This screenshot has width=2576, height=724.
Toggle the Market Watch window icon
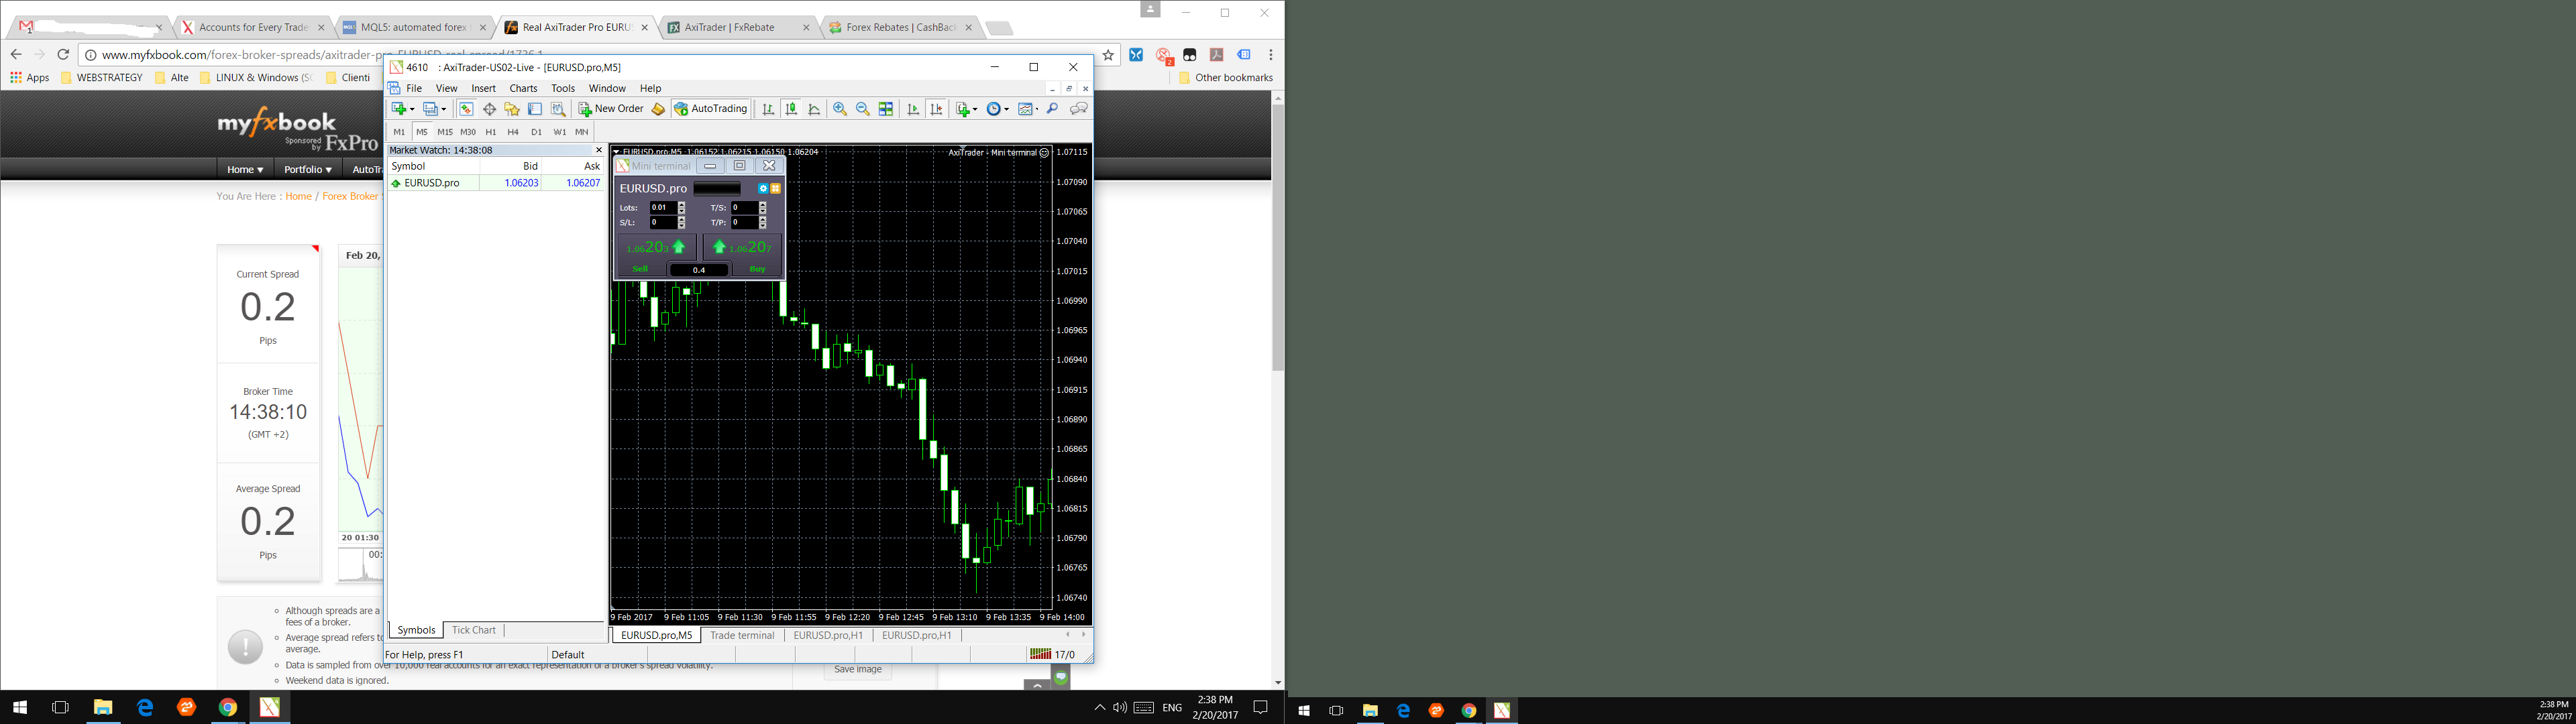tap(466, 109)
